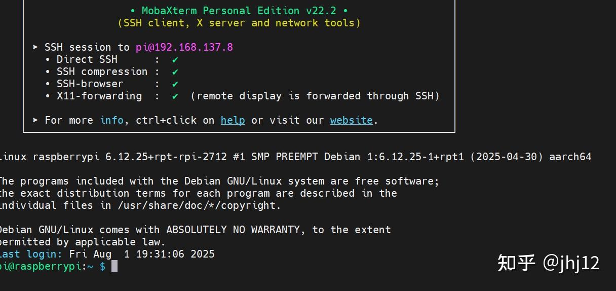Click the checkmark beside Direct SSH
Screen dimensions: 616x291
coord(175,59)
